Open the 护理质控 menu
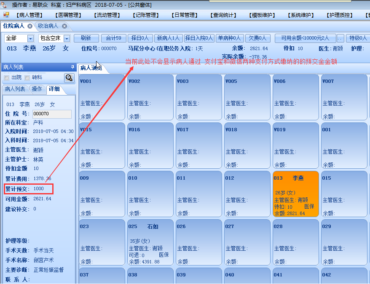This screenshot has height=284, width=370. [340, 15]
